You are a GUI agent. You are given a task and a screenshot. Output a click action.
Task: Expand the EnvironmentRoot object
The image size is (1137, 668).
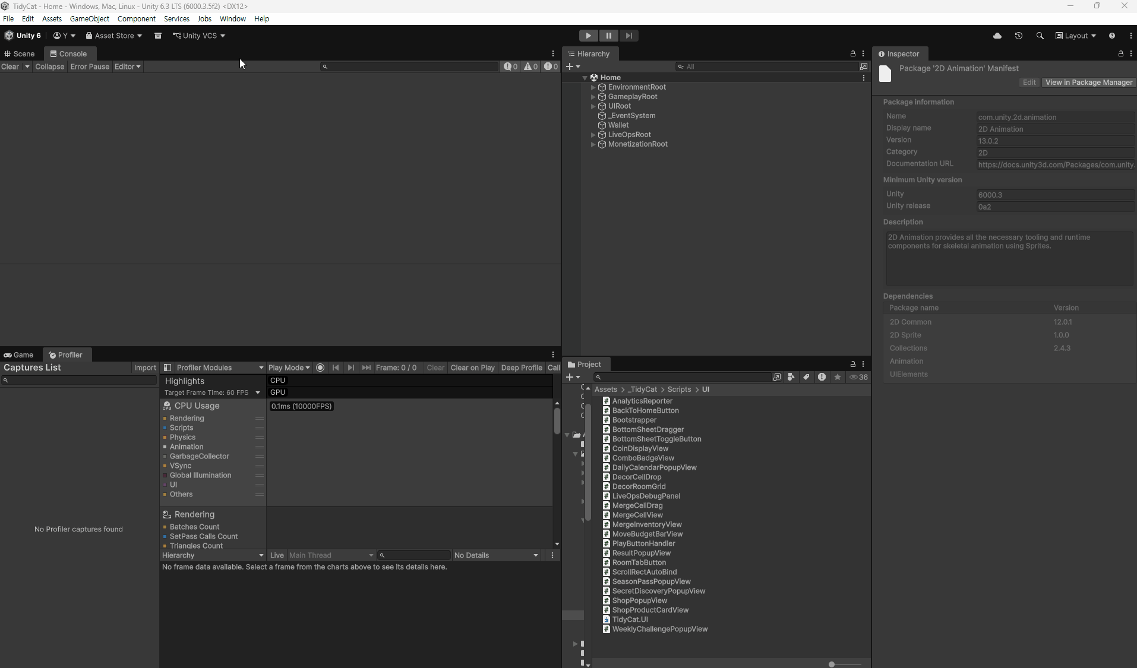coord(593,87)
